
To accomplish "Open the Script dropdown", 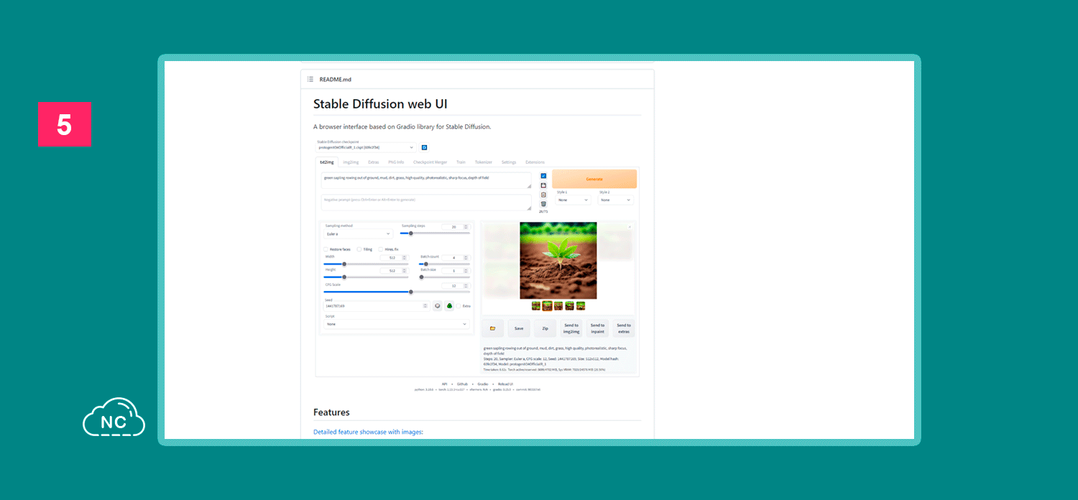I will click(x=396, y=324).
